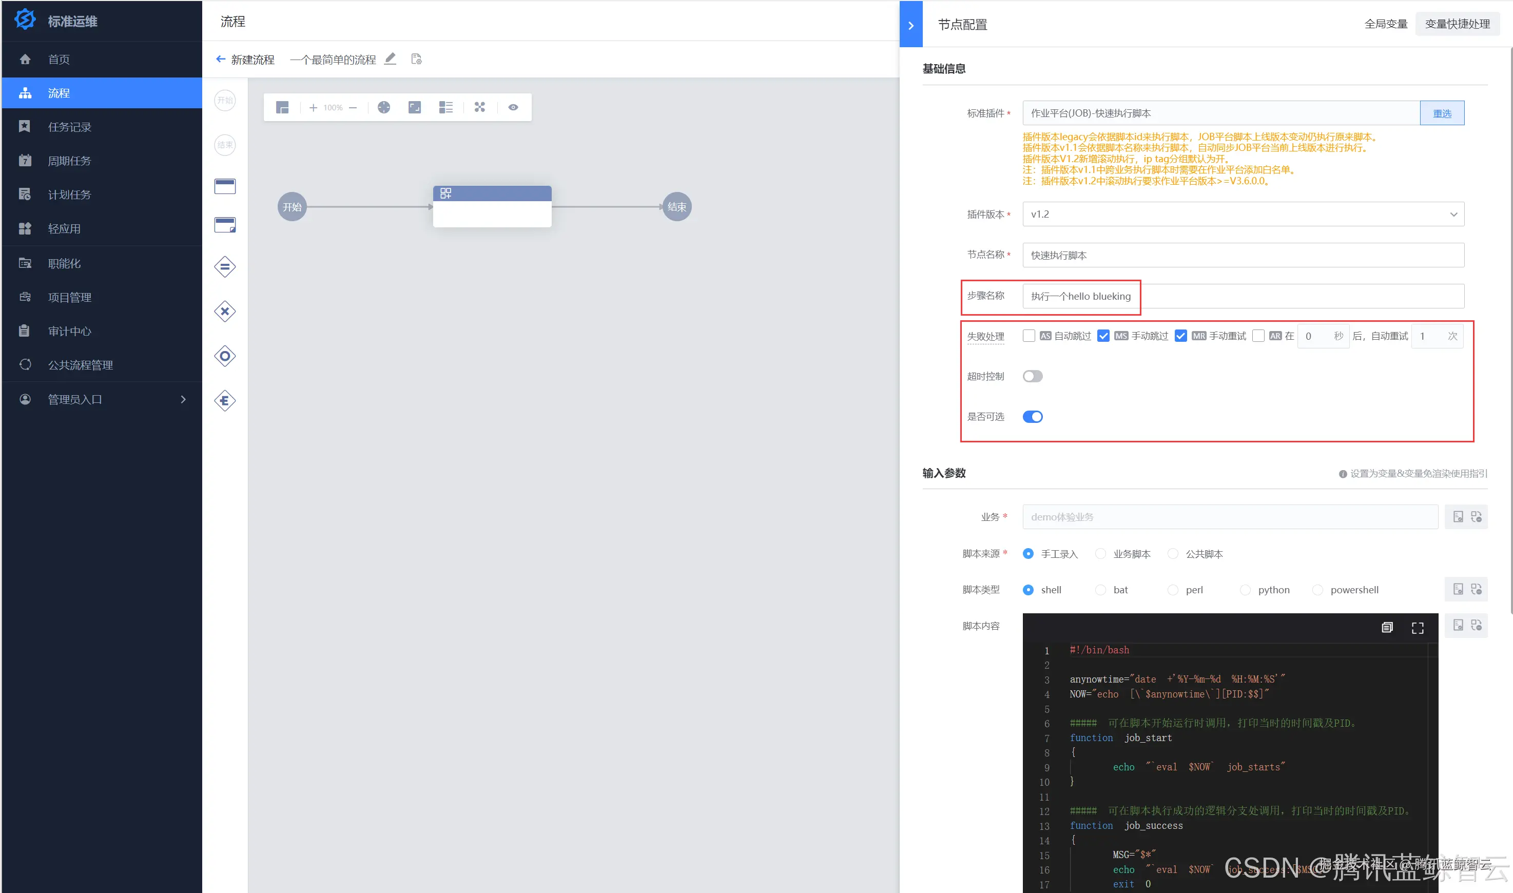Click the 变量快捷处理 button
The height and width of the screenshot is (893, 1513).
(x=1457, y=24)
